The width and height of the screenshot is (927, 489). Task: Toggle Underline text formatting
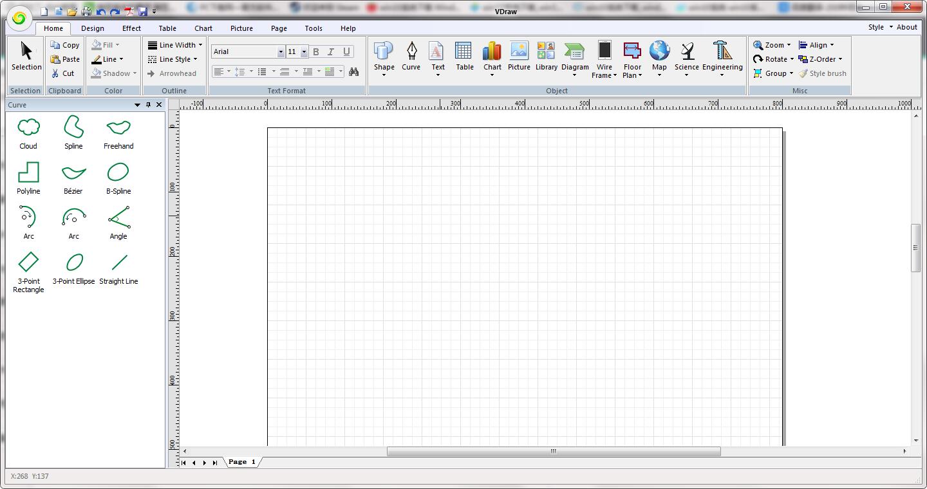pos(346,51)
